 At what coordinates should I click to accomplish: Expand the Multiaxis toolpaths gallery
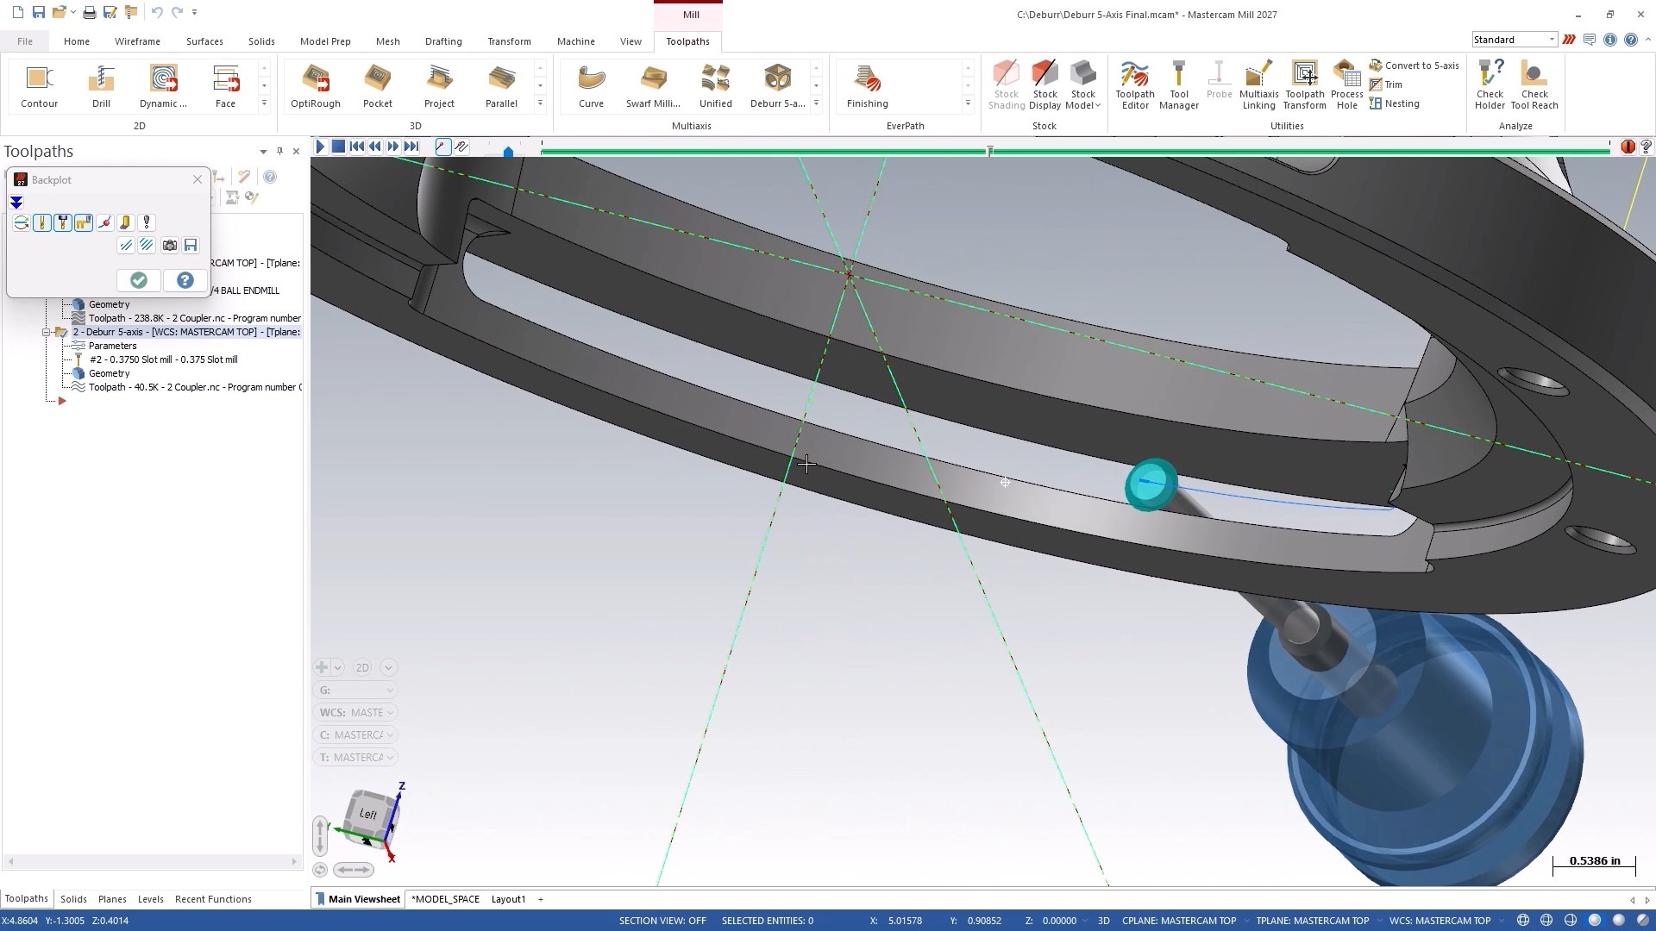tap(816, 103)
